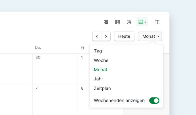The image size is (196, 115).
Task: Click the Heute button
Action: coord(124,36)
